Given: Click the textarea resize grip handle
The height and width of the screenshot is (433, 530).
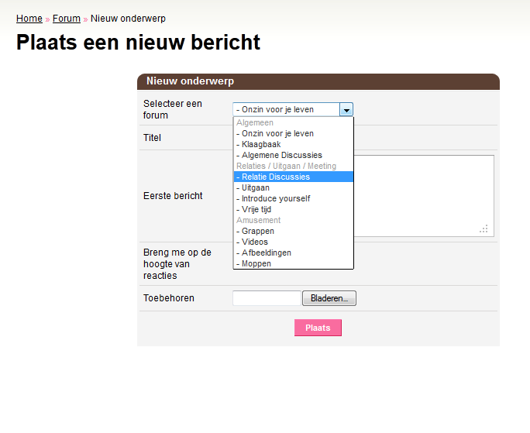Looking at the screenshot, I should pyautogui.click(x=484, y=229).
